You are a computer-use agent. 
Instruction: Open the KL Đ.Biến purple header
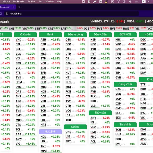[x=50, y=132]
